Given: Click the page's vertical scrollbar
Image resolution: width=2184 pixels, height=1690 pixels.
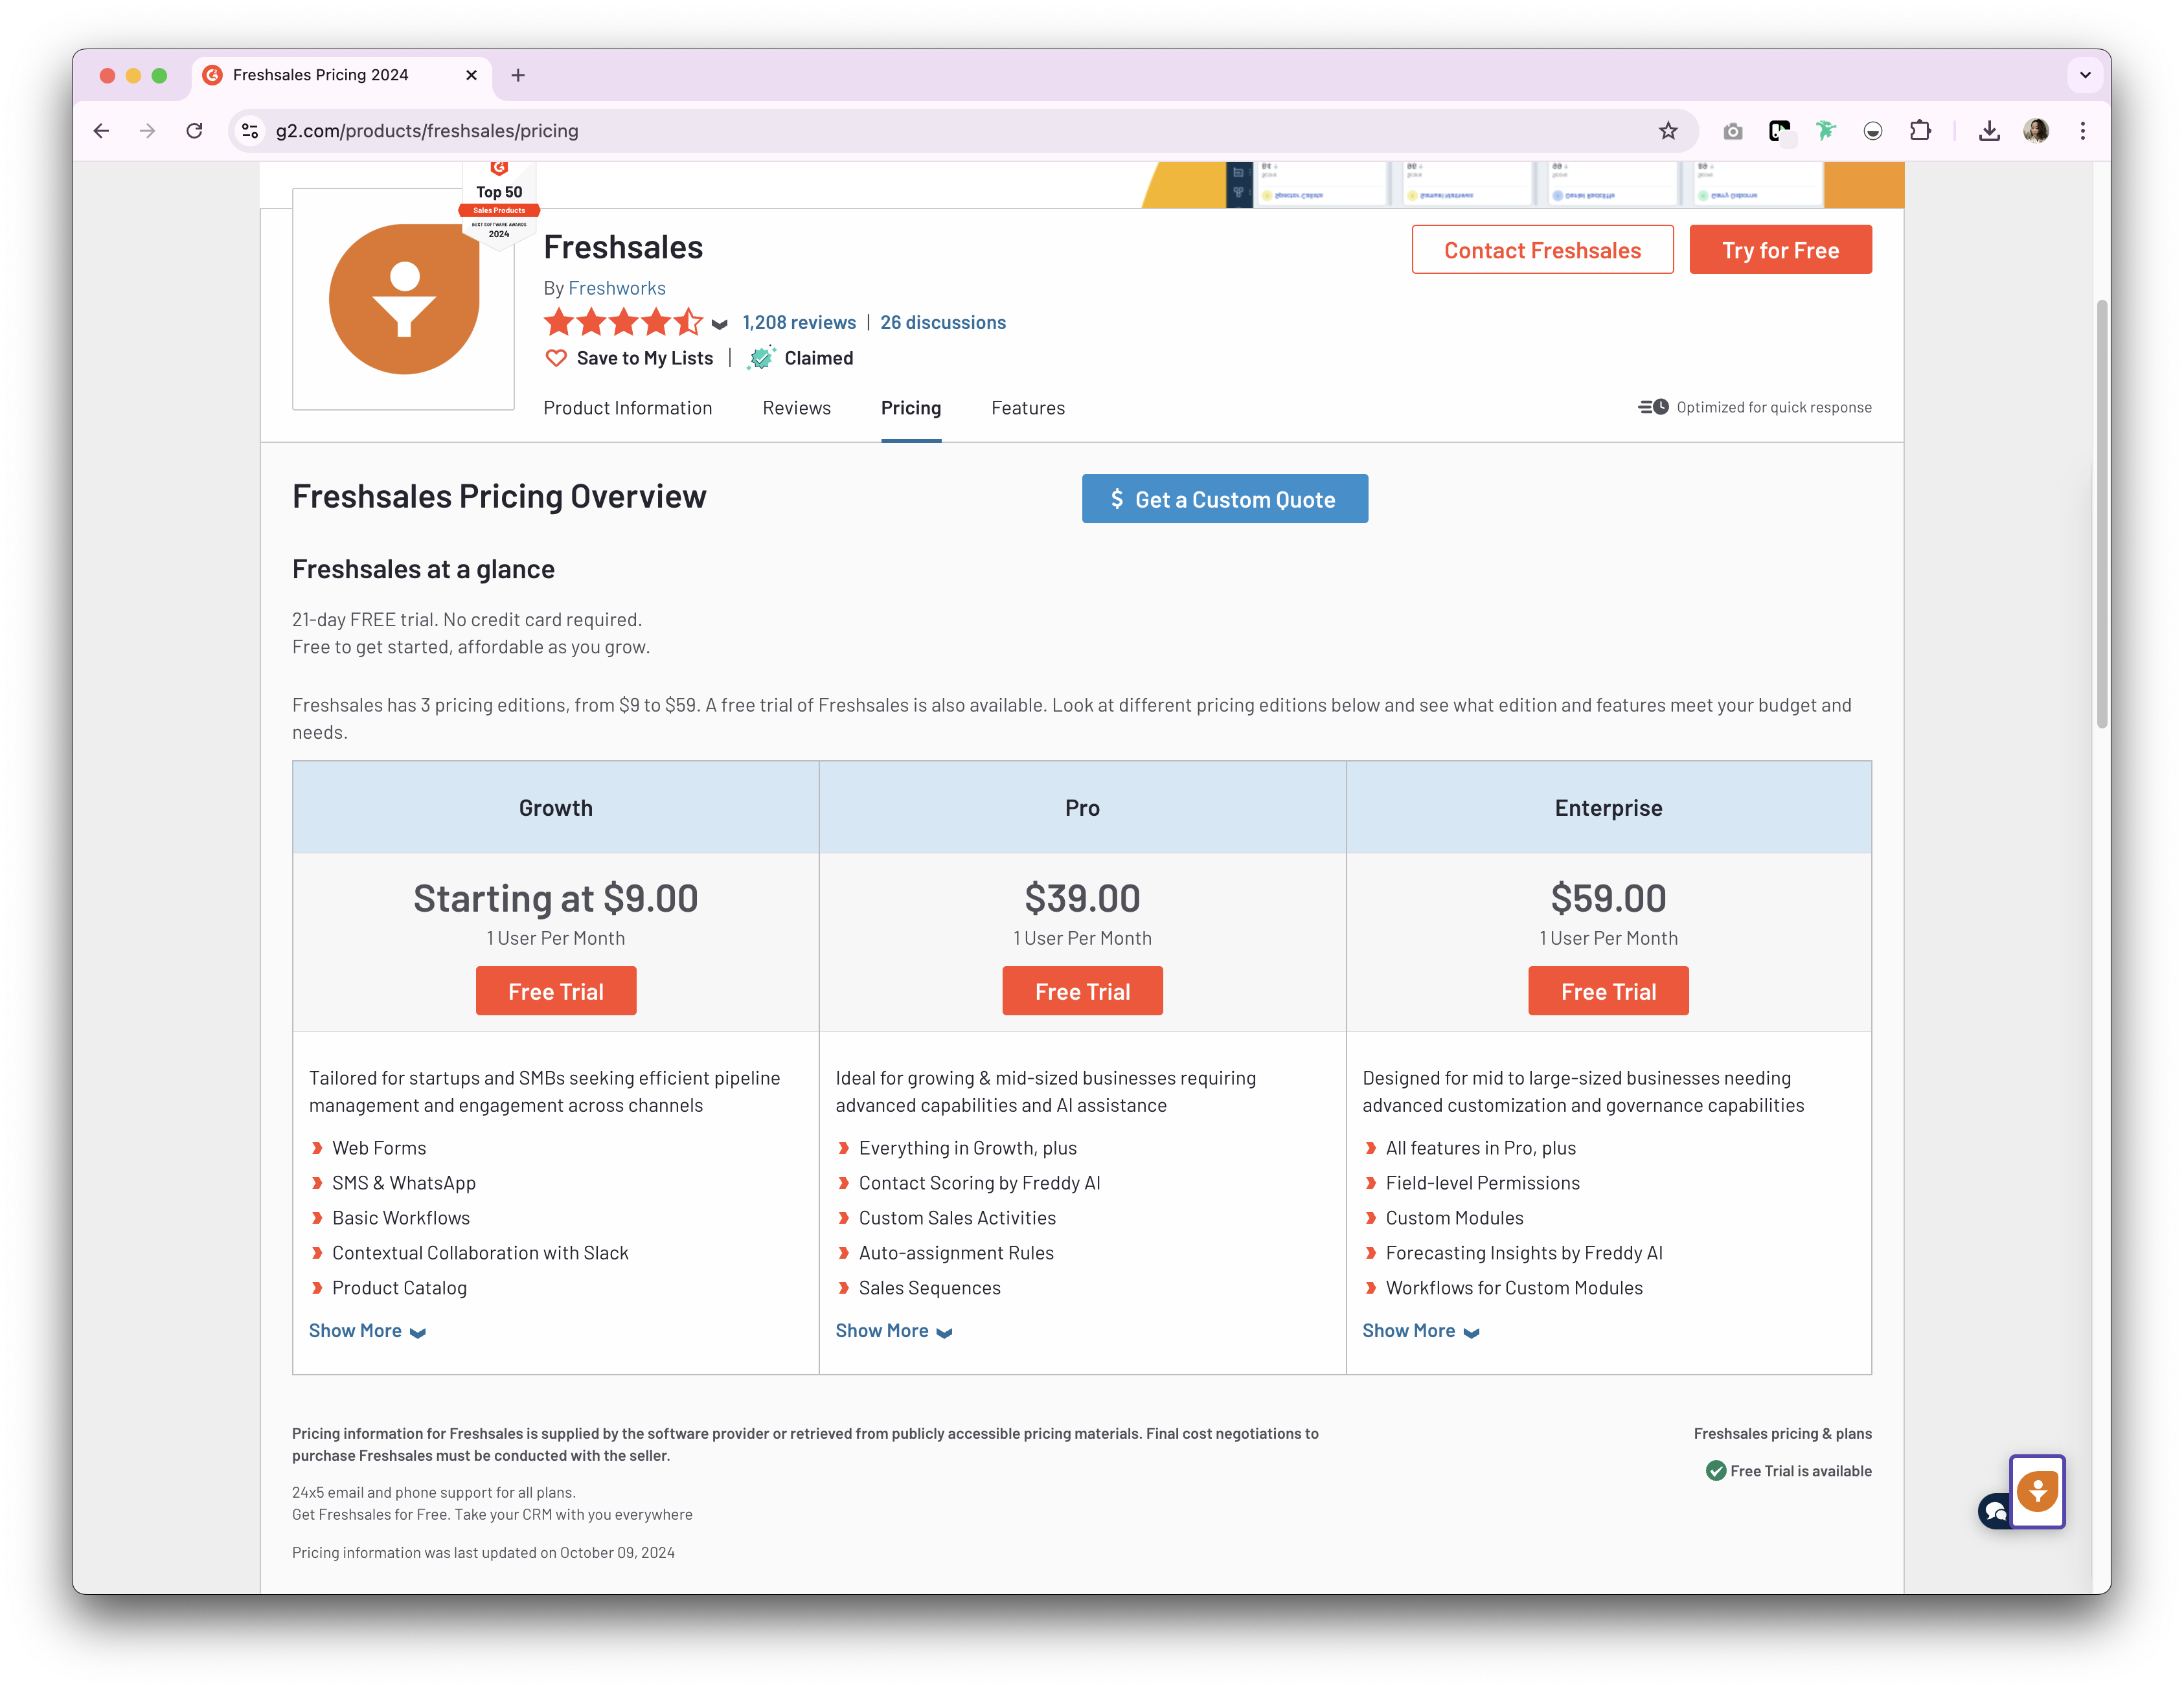Looking at the screenshot, I should tap(2102, 515).
